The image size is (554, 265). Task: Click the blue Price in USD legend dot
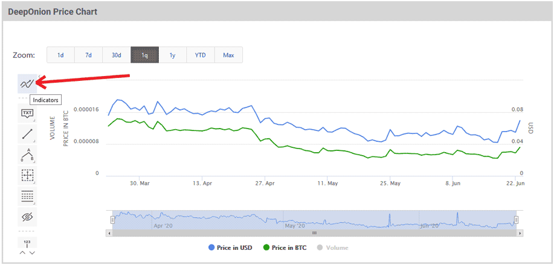point(211,247)
